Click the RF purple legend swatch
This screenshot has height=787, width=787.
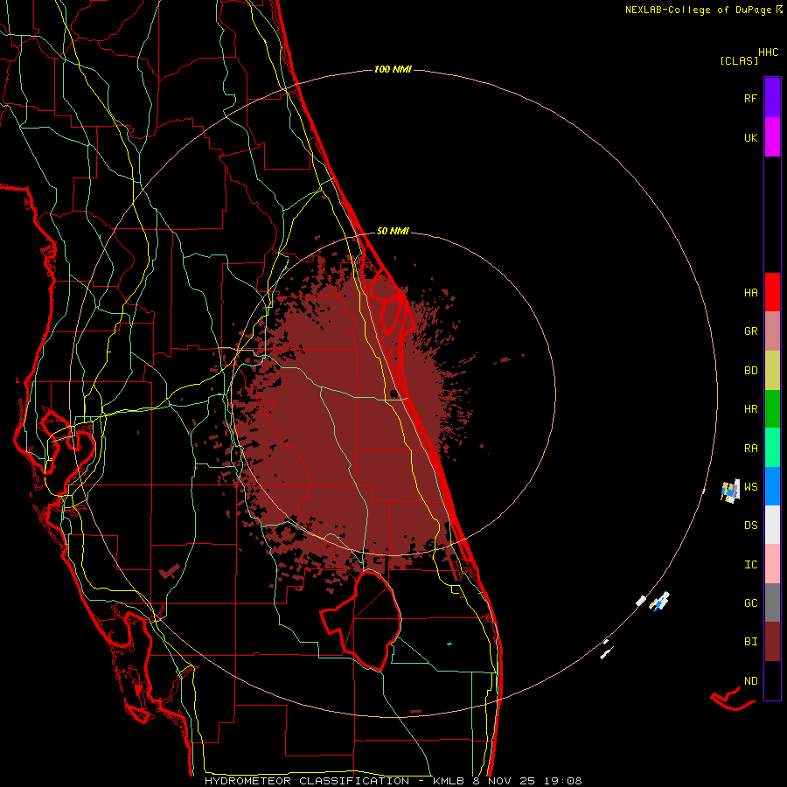(x=772, y=98)
